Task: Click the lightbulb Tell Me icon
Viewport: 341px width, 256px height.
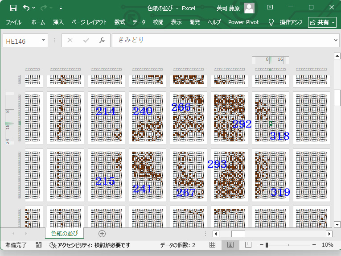Action: pos(271,22)
